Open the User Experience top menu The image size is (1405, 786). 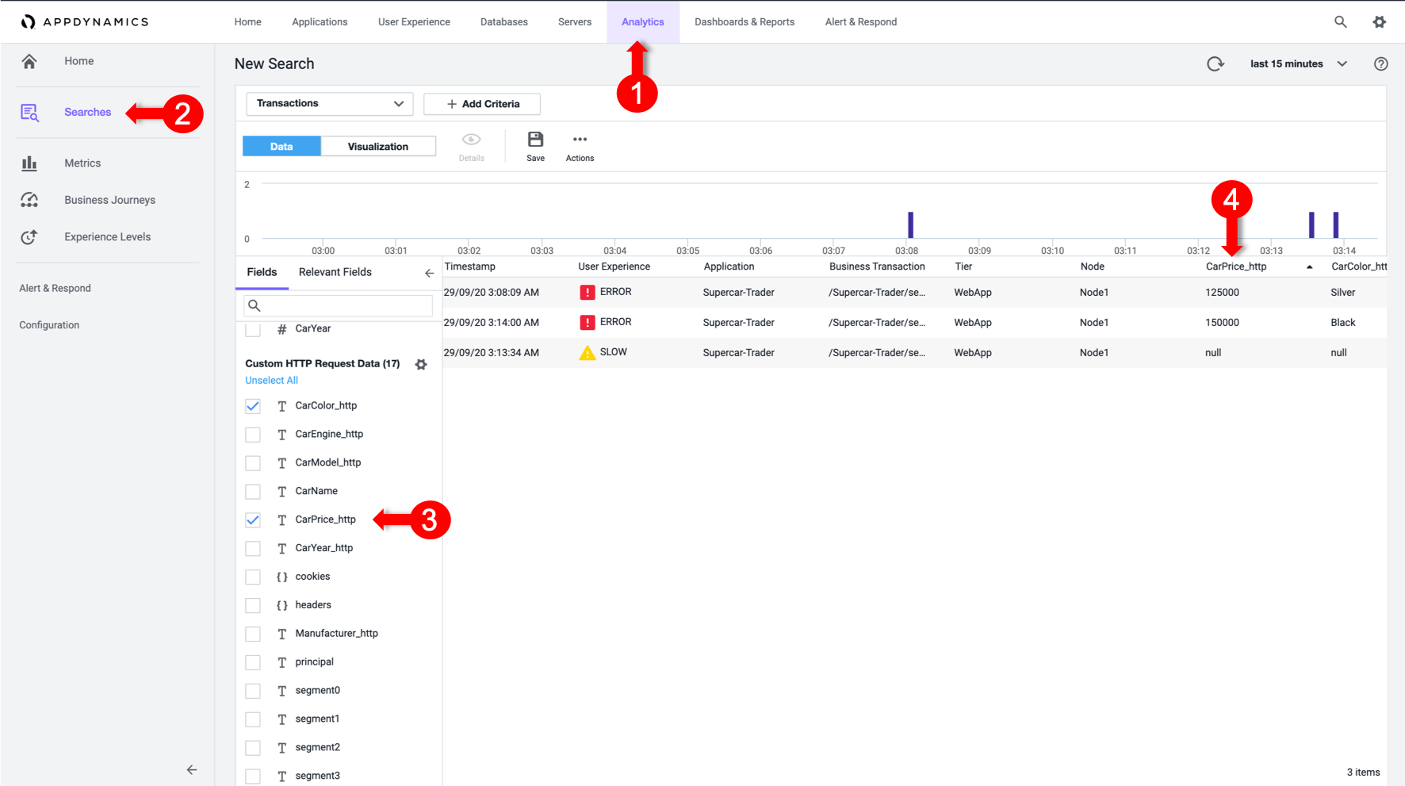414,22
